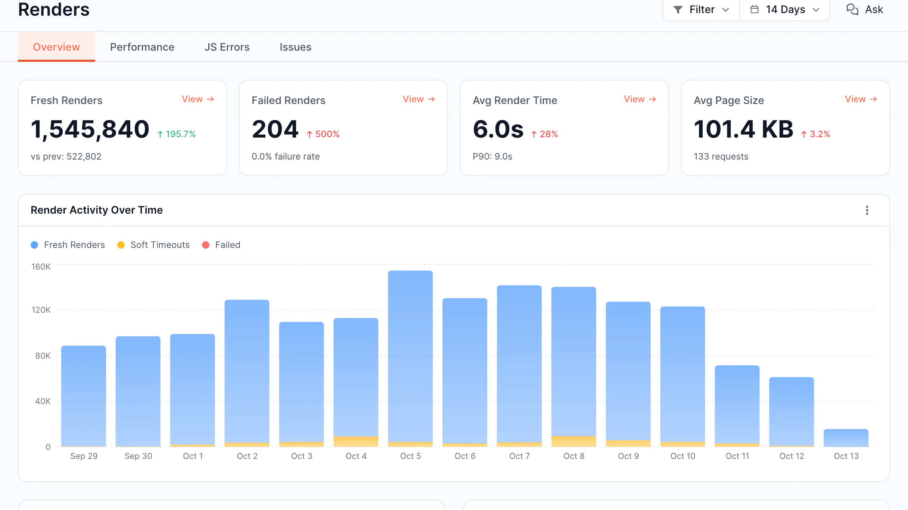Click the 204 failed renders value
Screen dimensions: 908x510
click(275, 129)
